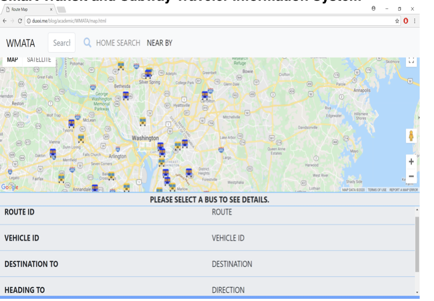The image size is (434, 301).
Task: Focus the WMATA search input box
Action: pos(62,43)
